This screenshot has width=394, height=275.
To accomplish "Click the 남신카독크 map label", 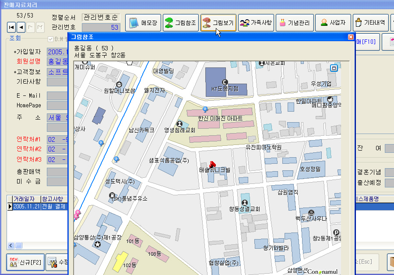I will click(x=141, y=130).
